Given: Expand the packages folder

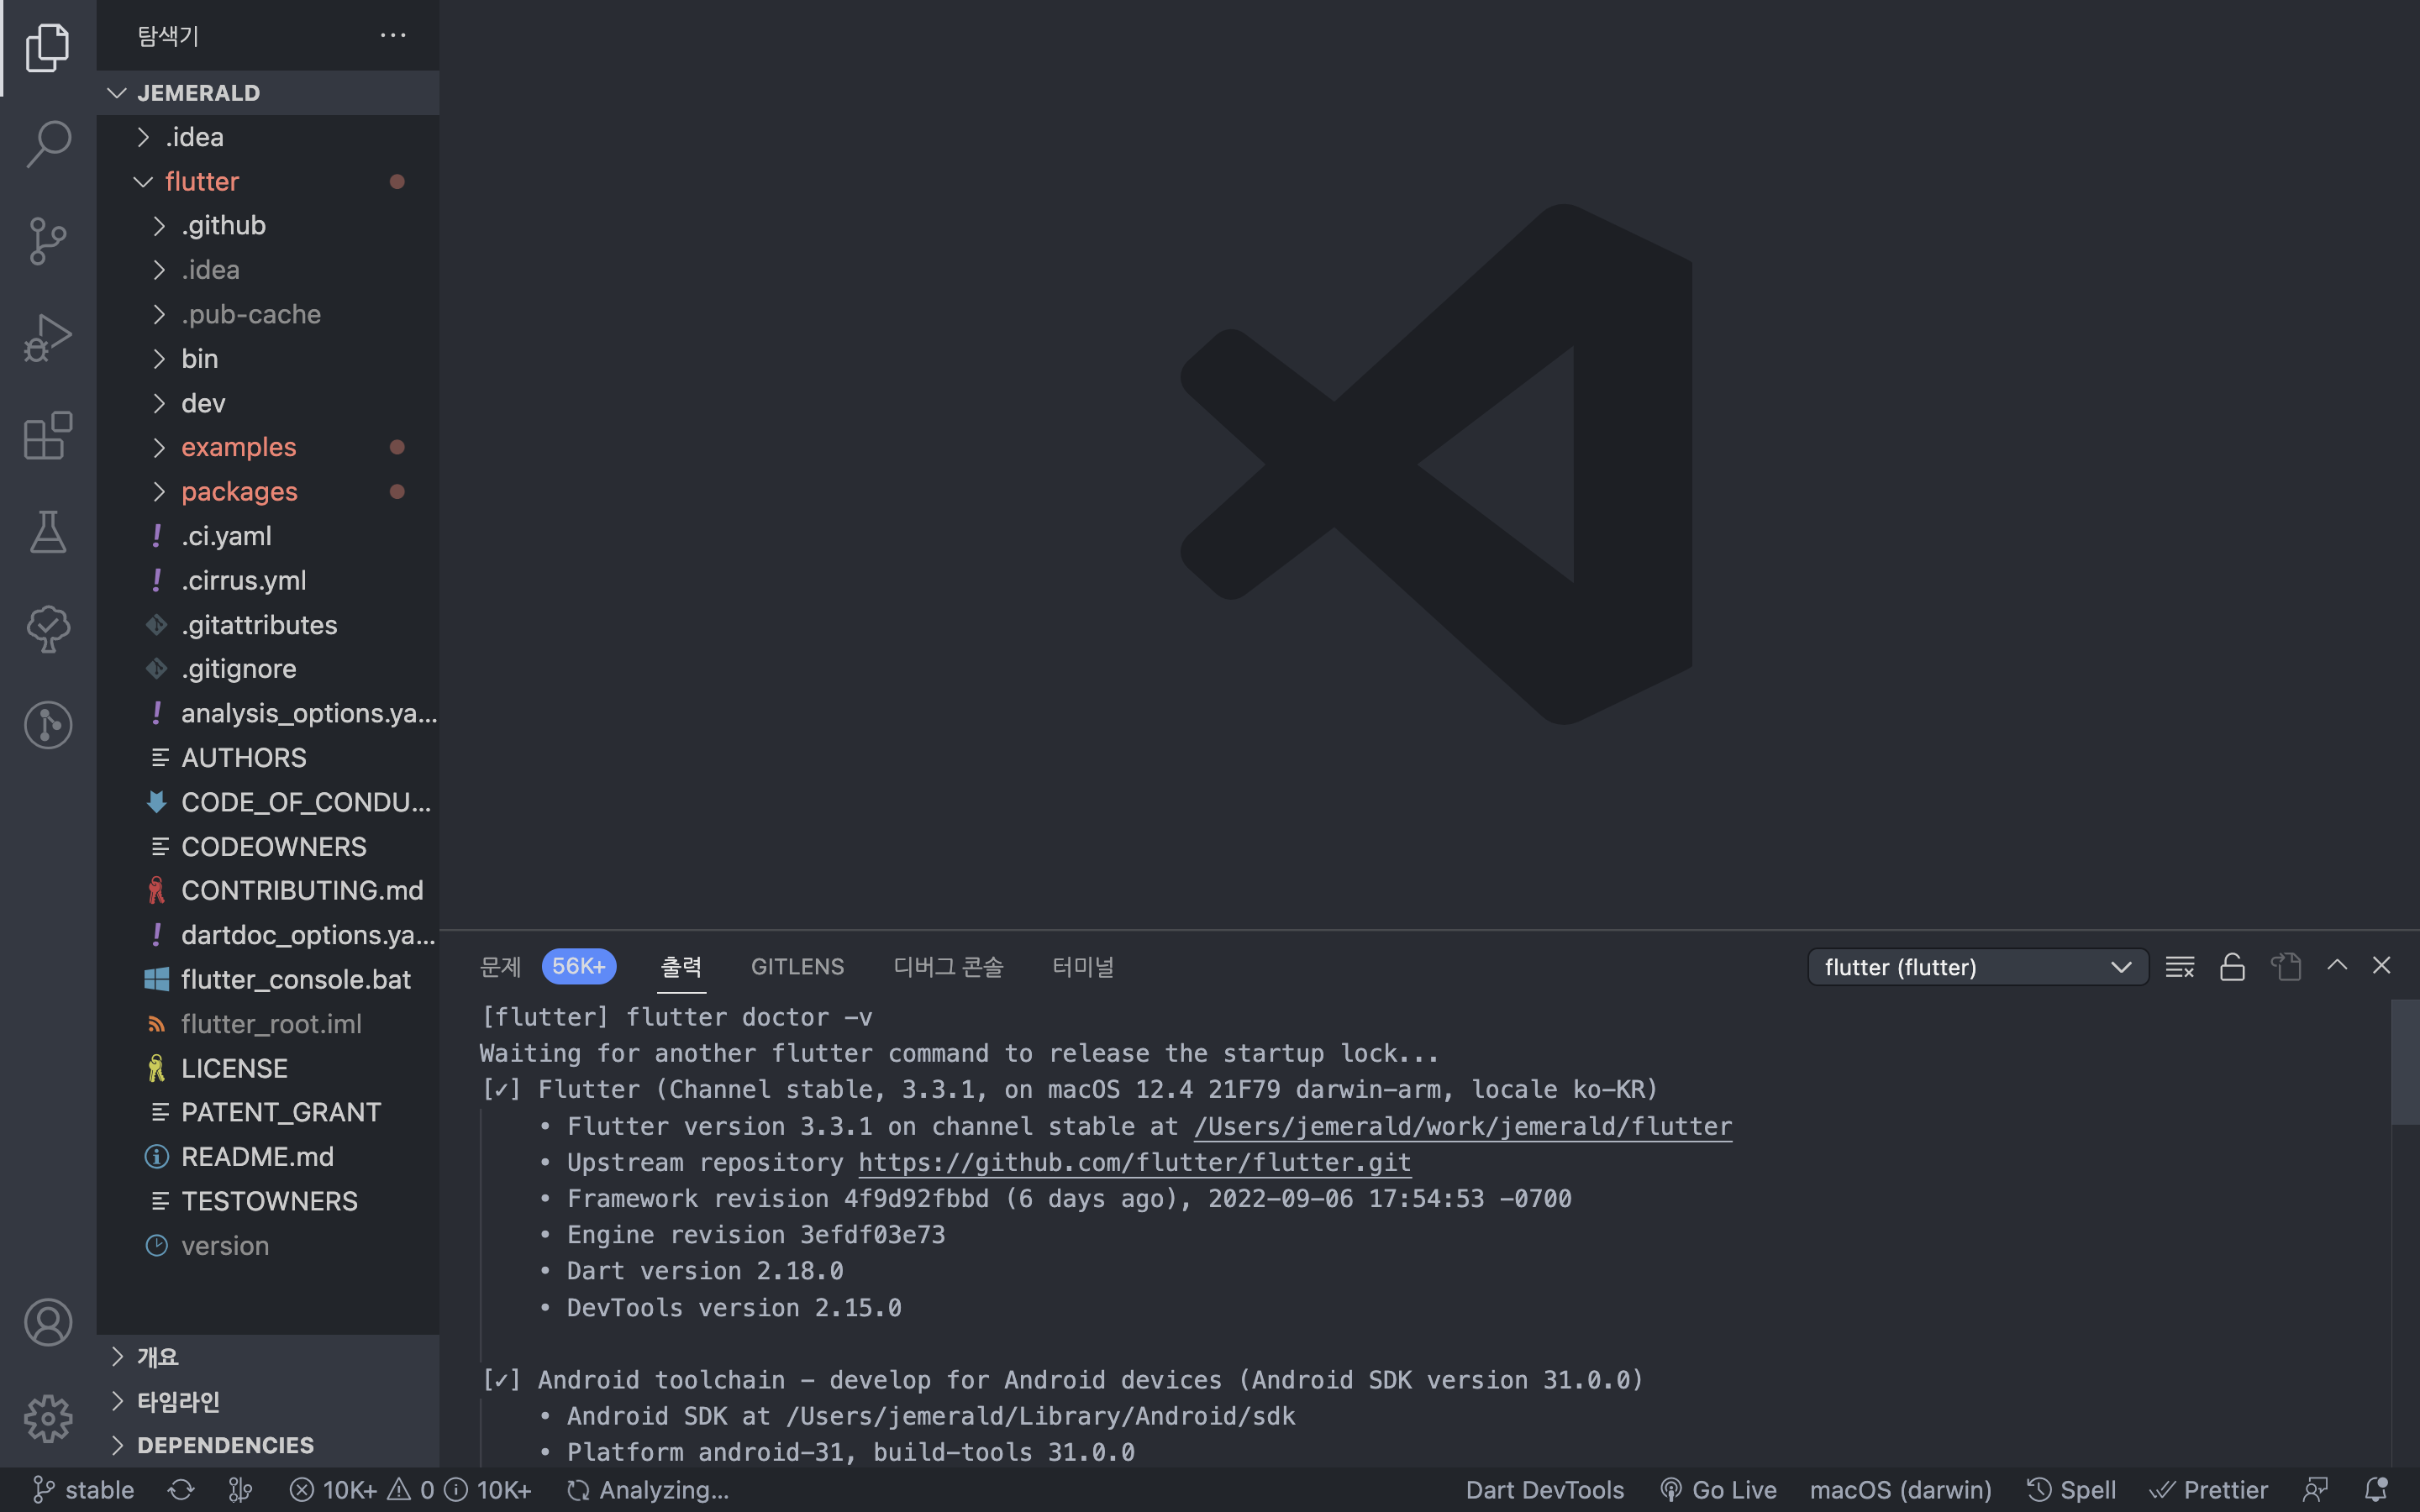Looking at the screenshot, I should click(x=239, y=492).
